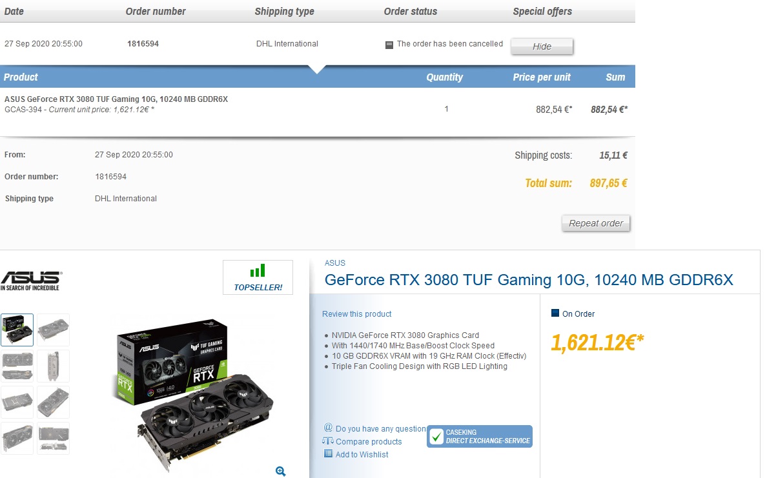The image size is (767, 478).
Task: Click the ASUS GeForce RTX 3080 product name in order
Action: point(116,99)
